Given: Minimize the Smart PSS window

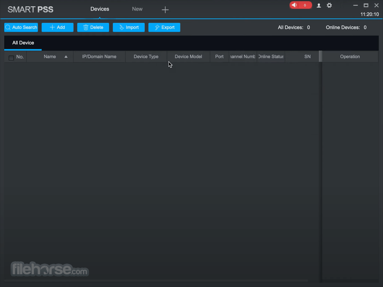Looking at the screenshot, I should (x=356, y=5).
